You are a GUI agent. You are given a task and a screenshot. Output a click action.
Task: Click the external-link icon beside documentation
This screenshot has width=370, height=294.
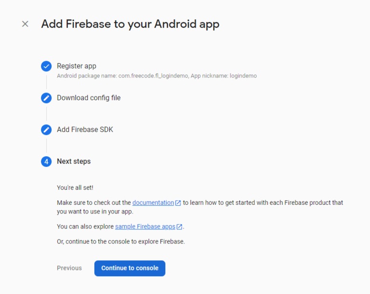[178, 203]
